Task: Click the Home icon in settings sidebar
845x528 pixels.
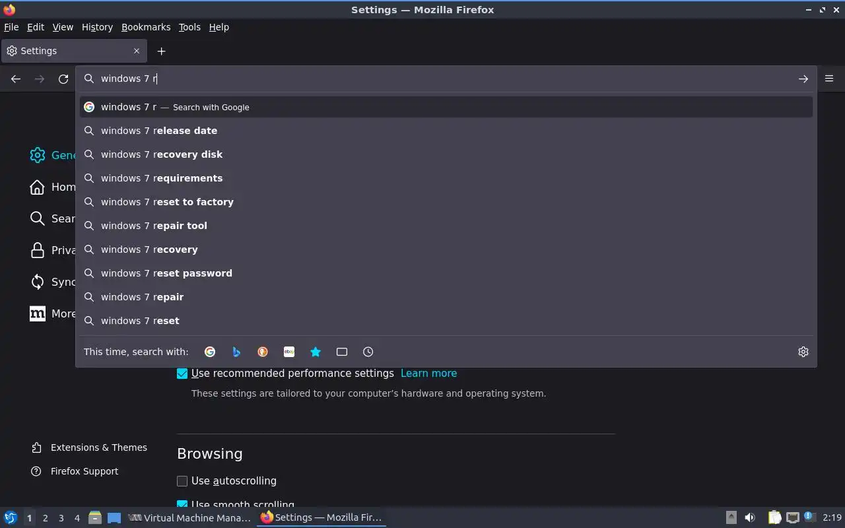Action: (x=38, y=187)
